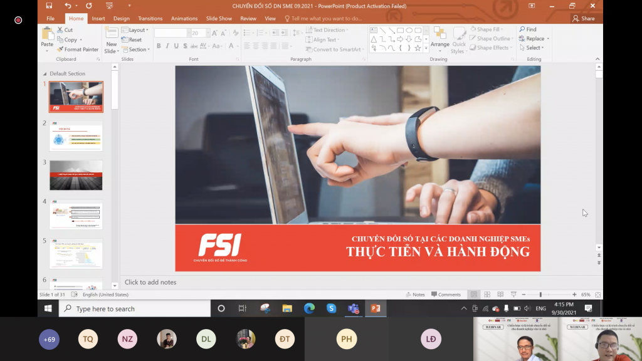
Task: Toggle the Comments pane from status bar
Action: [x=446, y=295]
